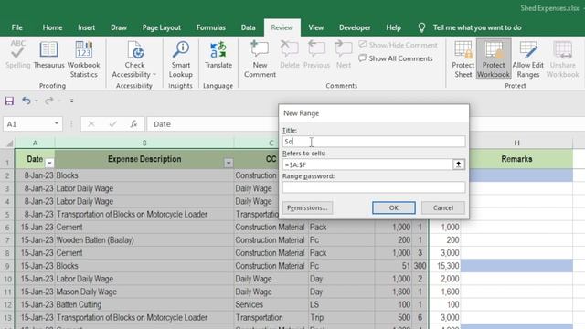The height and width of the screenshot is (329, 585).
Task: Run Check Accessibility
Action: click(134, 58)
